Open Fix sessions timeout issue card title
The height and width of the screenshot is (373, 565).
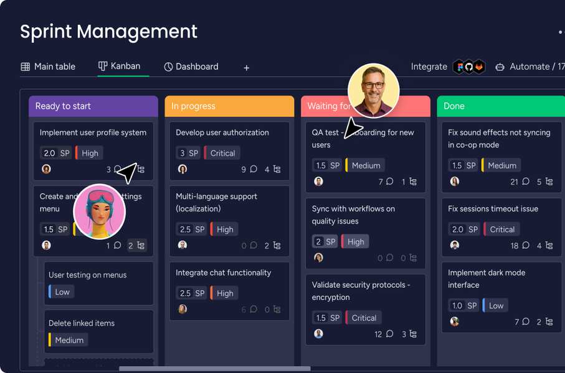point(493,209)
